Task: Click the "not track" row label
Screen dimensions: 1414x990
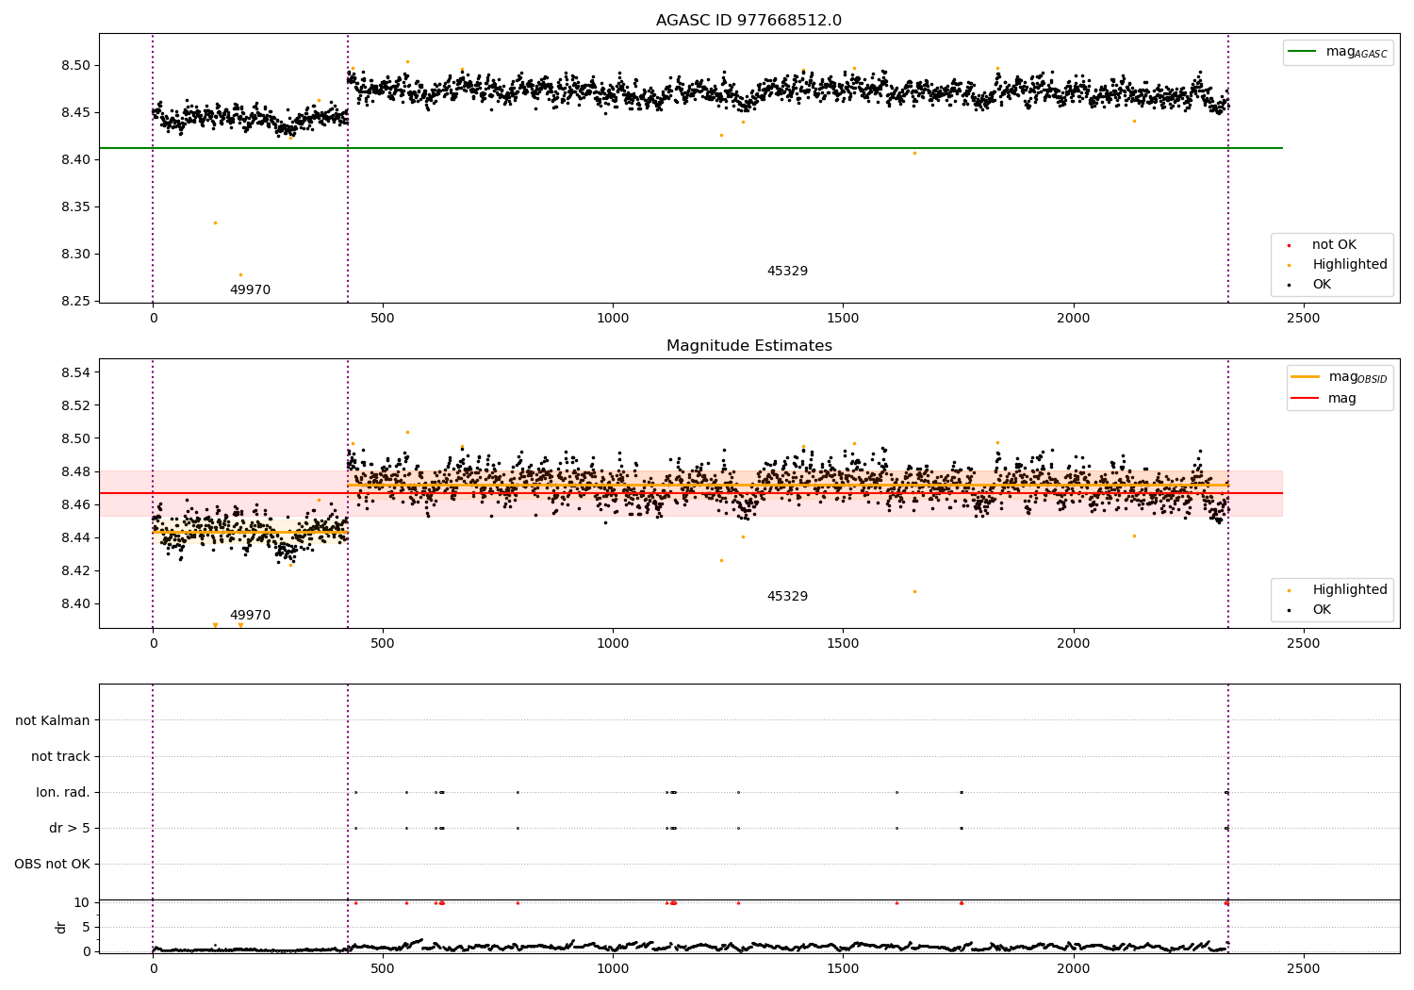Action: point(60,756)
